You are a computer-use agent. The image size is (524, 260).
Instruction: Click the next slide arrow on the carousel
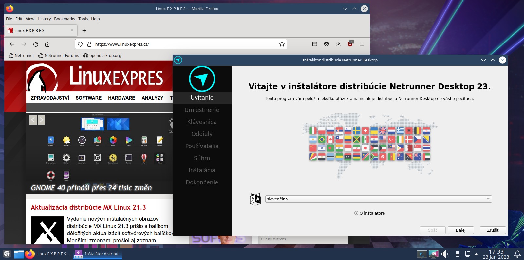point(41,120)
